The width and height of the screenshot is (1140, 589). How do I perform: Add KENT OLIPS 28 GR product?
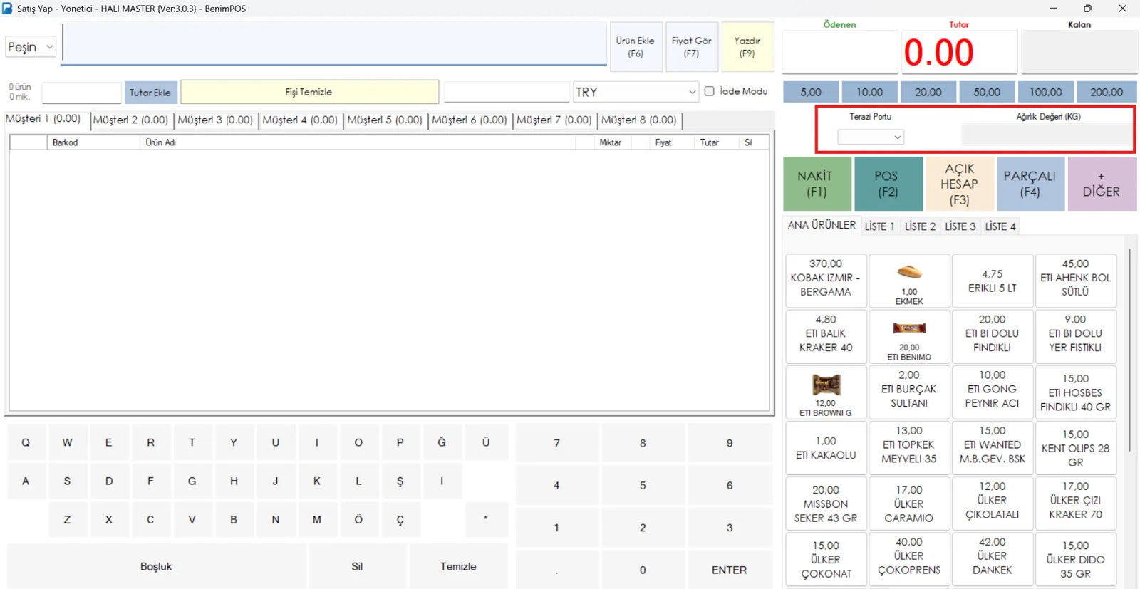pyautogui.click(x=1075, y=447)
